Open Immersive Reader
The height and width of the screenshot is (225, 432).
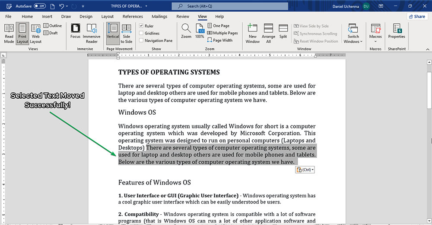[92, 33]
